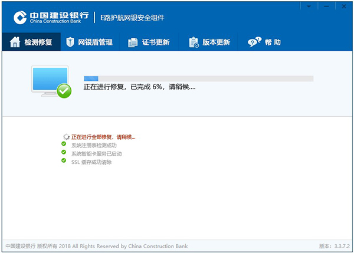Click the clipboard icon for 版本更新
The height and width of the screenshot is (253, 354).
tap(194, 42)
